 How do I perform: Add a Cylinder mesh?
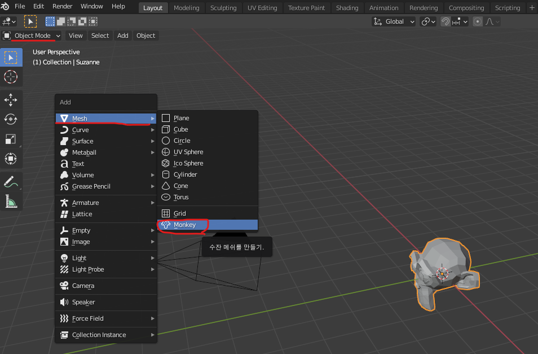click(x=208, y=174)
